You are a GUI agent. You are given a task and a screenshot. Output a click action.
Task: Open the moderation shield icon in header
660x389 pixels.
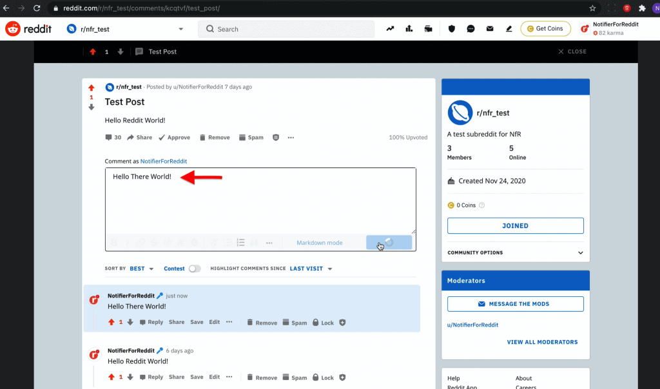(452, 29)
